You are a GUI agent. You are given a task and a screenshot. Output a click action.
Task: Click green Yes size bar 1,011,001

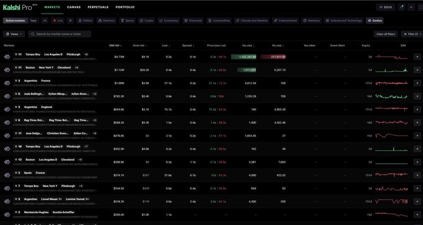(246, 70)
